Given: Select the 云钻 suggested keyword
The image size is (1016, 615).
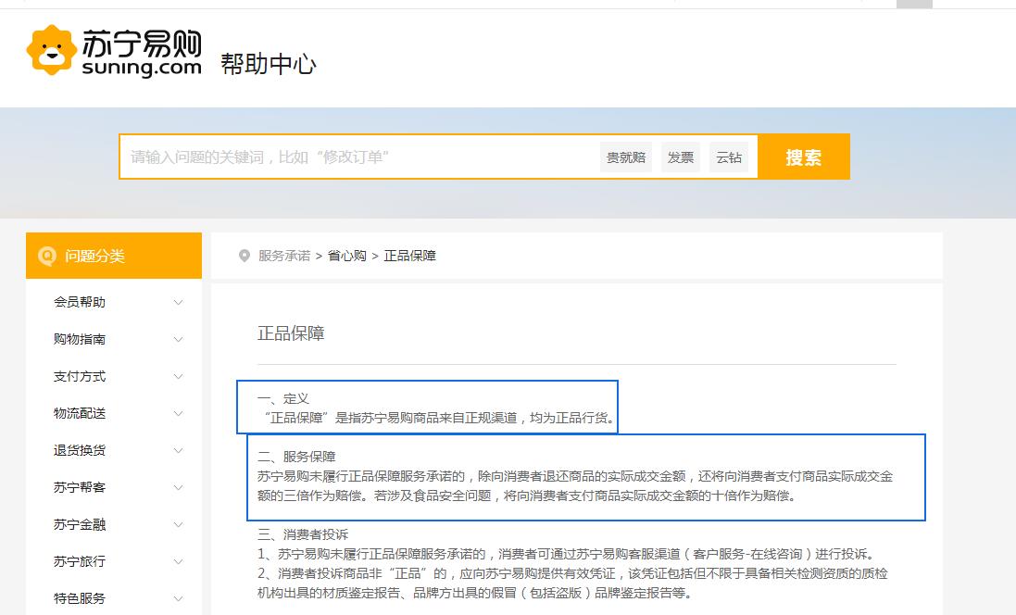Looking at the screenshot, I should point(729,157).
